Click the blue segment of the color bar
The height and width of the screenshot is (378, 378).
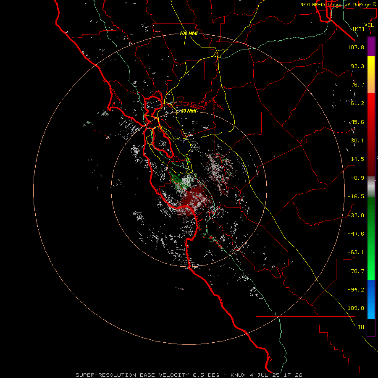tap(371, 299)
